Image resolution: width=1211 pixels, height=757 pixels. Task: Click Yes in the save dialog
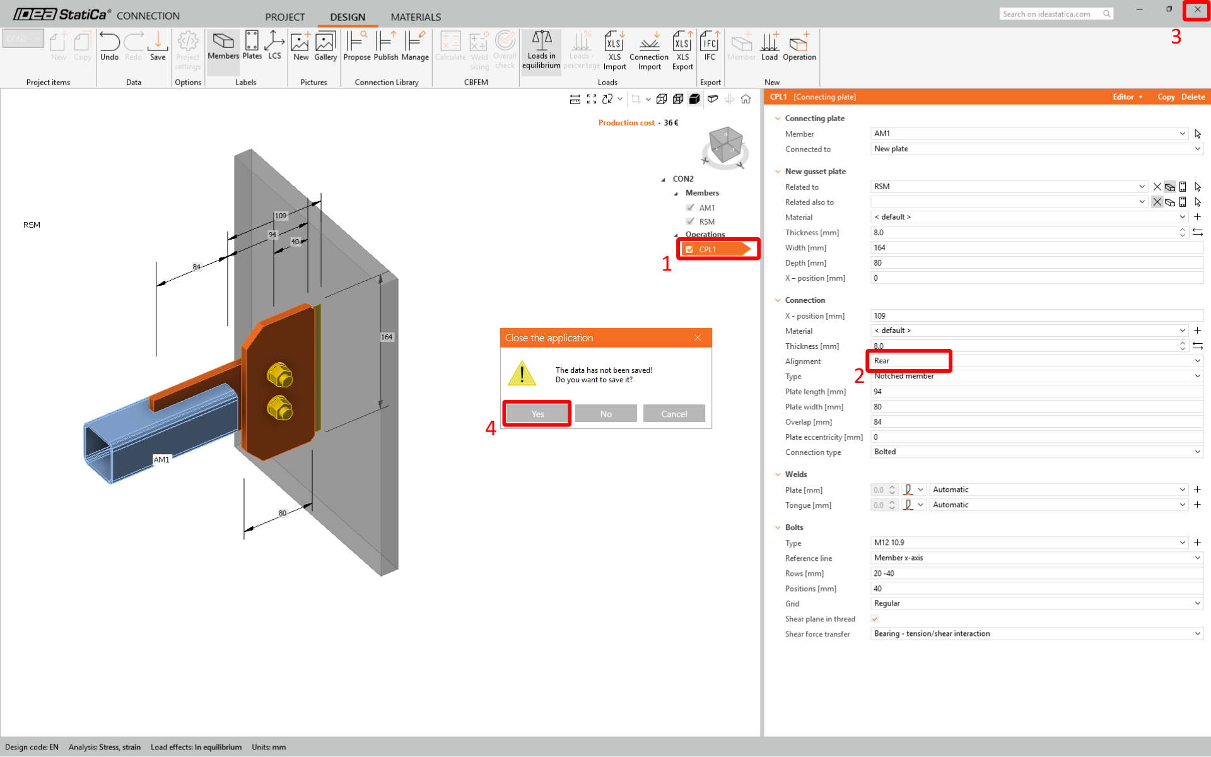click(537, 414)
